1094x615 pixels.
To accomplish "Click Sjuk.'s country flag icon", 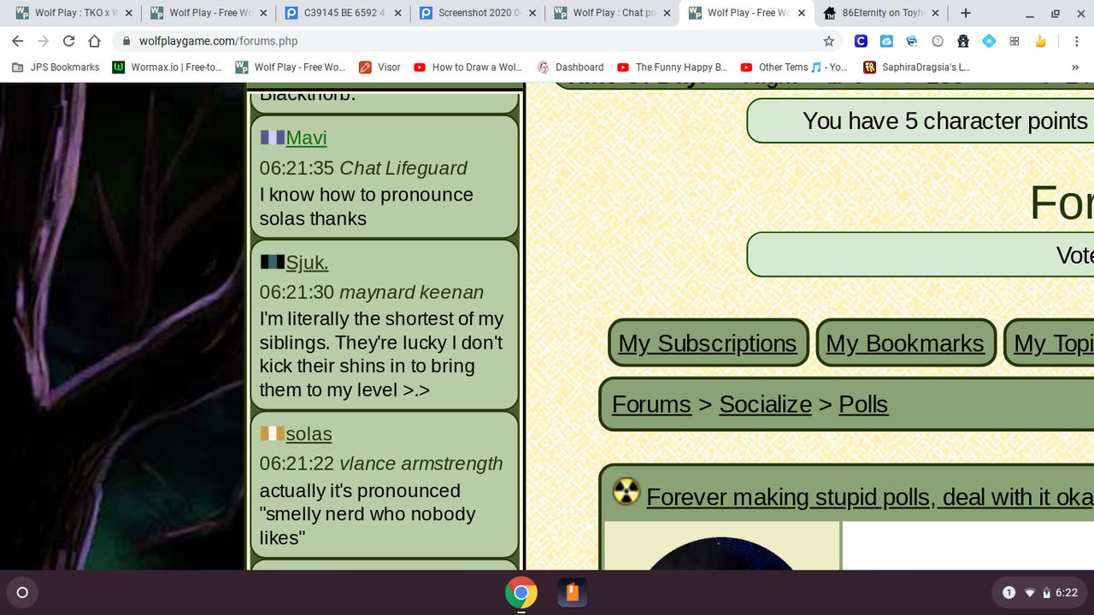I will point(273,261).
